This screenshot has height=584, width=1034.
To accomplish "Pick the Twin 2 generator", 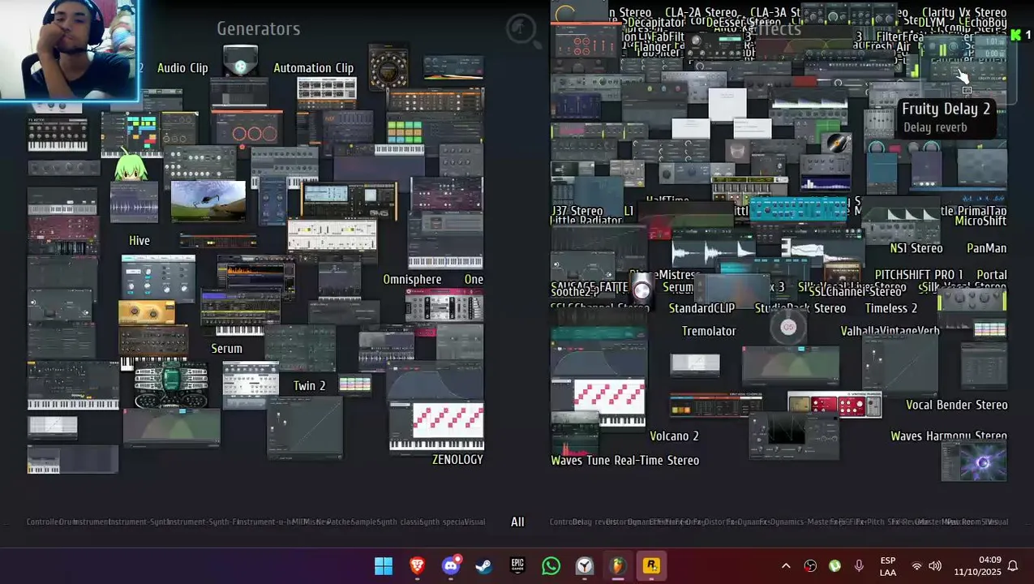I will pyautogui.click(x=309, y=386).
